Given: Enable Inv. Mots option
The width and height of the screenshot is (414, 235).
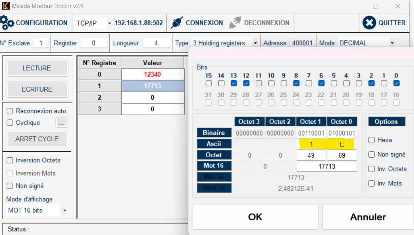Looking at the screenshot, I should pos(372,183).
